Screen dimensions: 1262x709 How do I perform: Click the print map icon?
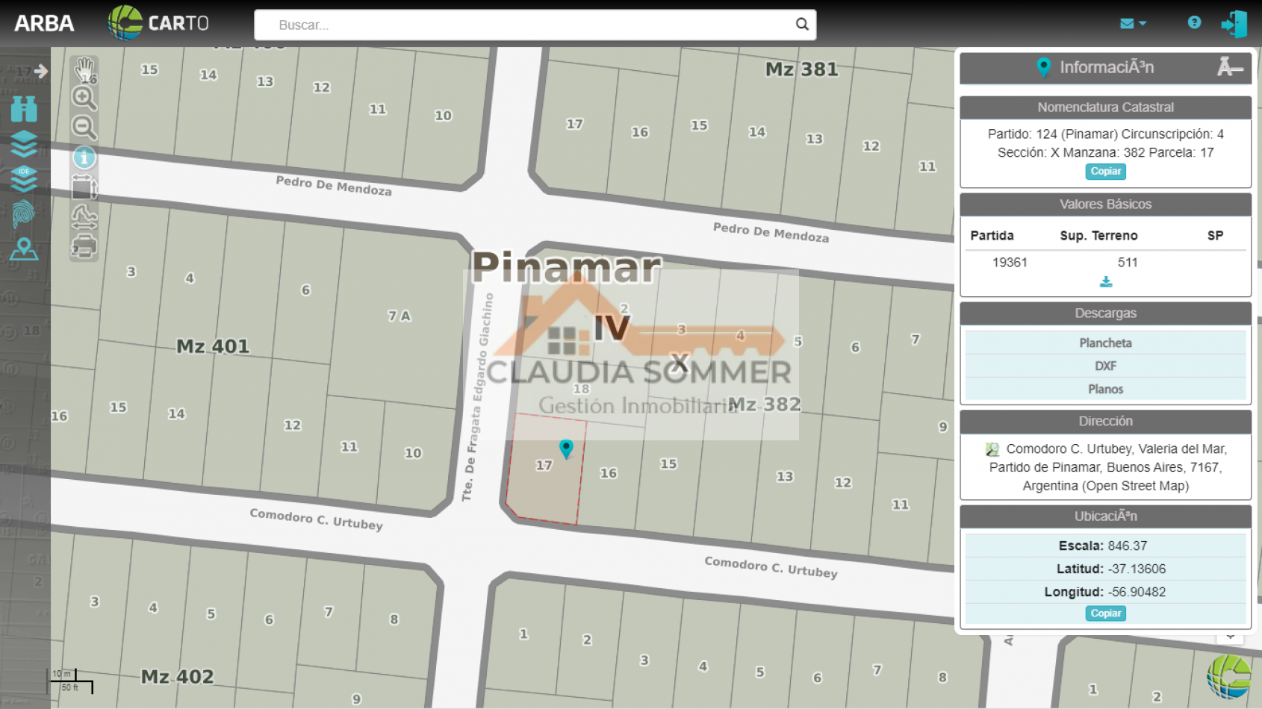[x=84, y=246]
